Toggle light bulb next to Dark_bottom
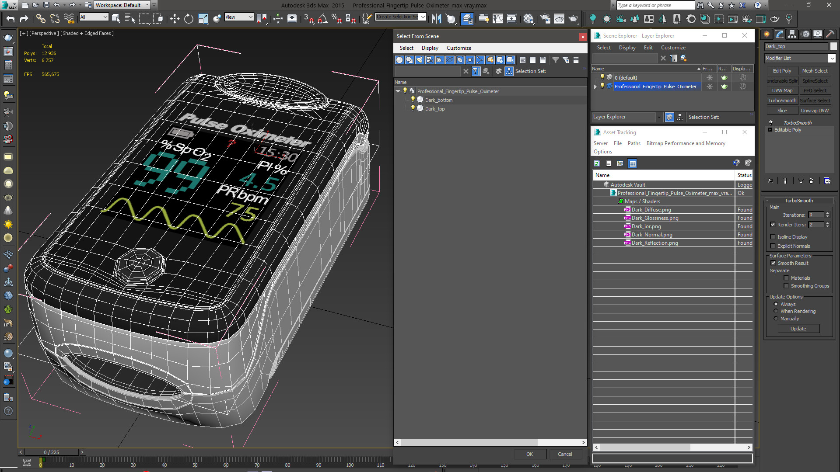Image resolution: width=840 pixels, height=472 pixels. pos(413,100)
